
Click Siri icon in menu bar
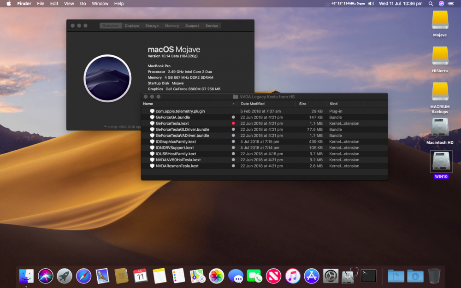[x=441, y=4]
